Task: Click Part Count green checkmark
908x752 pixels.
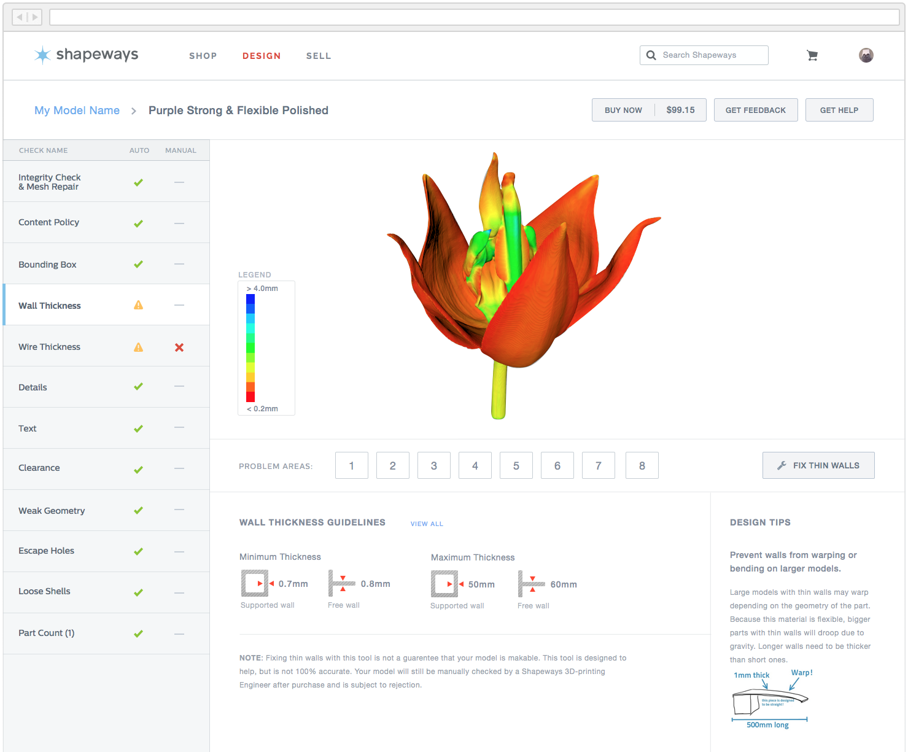Action: 139,634
